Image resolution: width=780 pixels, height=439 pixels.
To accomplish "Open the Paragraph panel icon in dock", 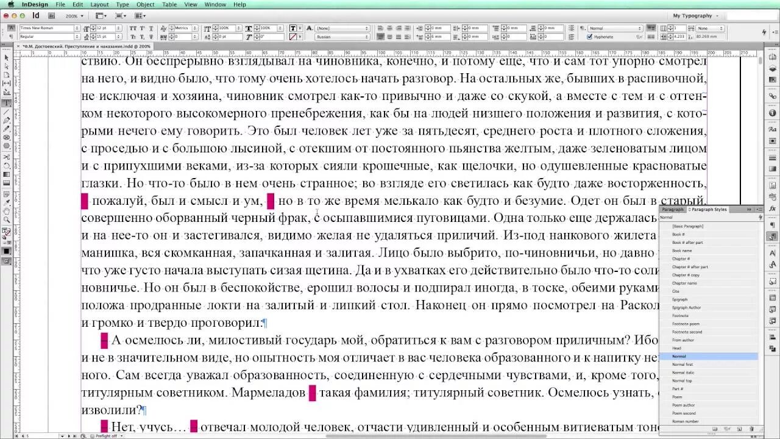I will [772, 225].
